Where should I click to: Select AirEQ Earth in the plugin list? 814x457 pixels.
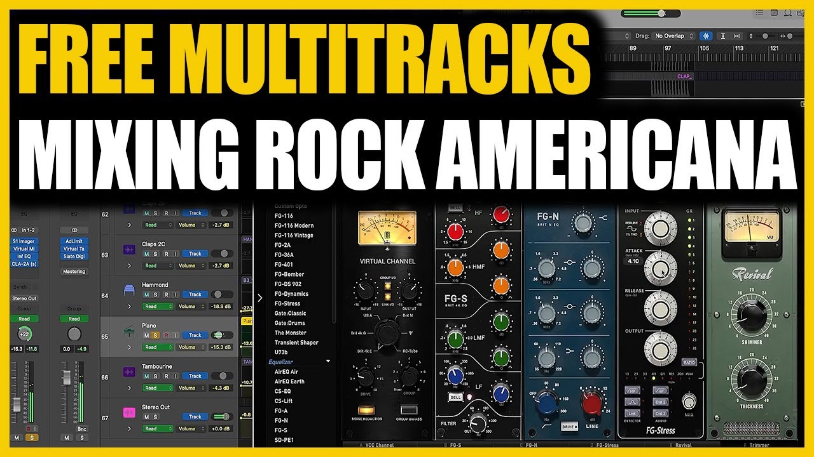[x=289, y=381]
